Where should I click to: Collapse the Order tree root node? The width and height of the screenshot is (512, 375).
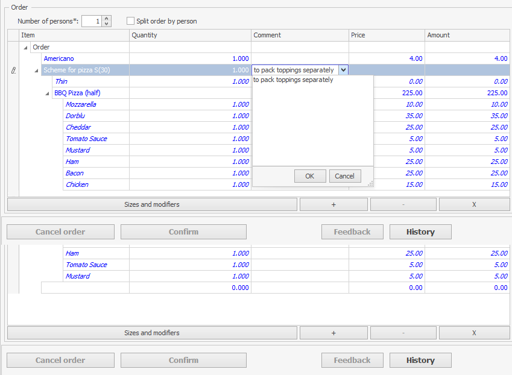[x=25, y=47]
